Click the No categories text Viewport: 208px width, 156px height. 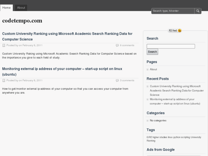click(158, 121)
